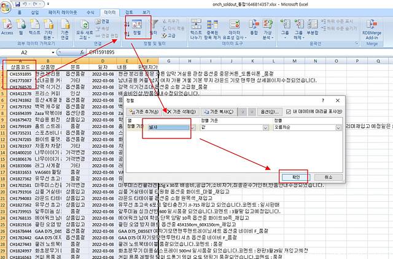
Task: Cancel the dialog with 취소 button
Action: (329, 177)
